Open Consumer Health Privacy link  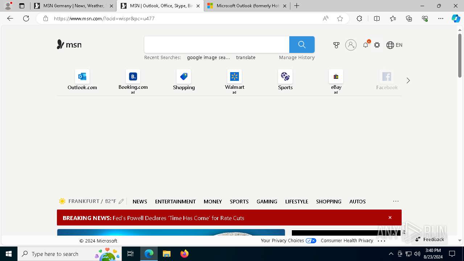[347, 240]
